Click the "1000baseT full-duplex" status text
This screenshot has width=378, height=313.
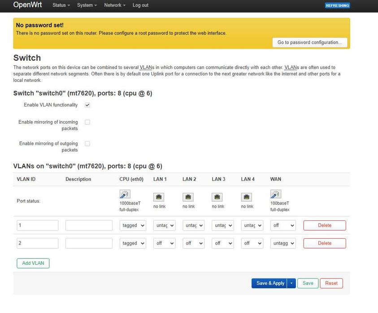coord(130,207)
